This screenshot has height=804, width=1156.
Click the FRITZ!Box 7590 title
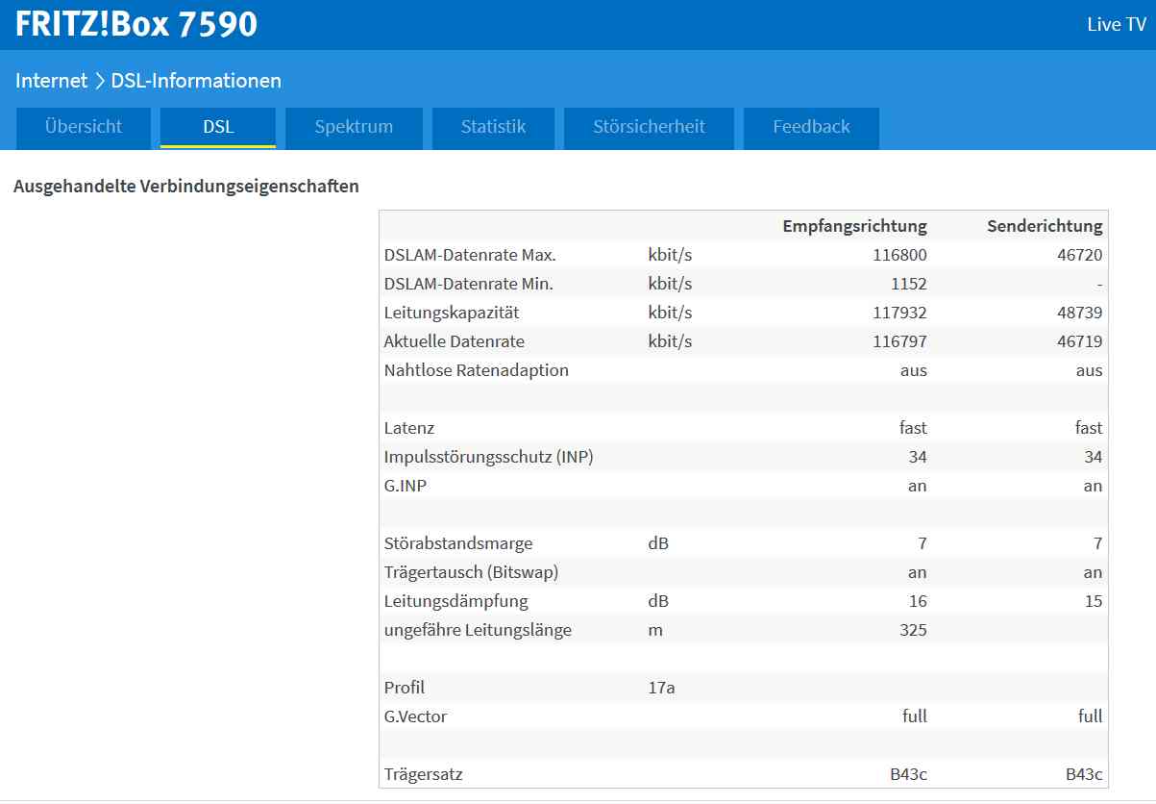[x=136, y=24]
